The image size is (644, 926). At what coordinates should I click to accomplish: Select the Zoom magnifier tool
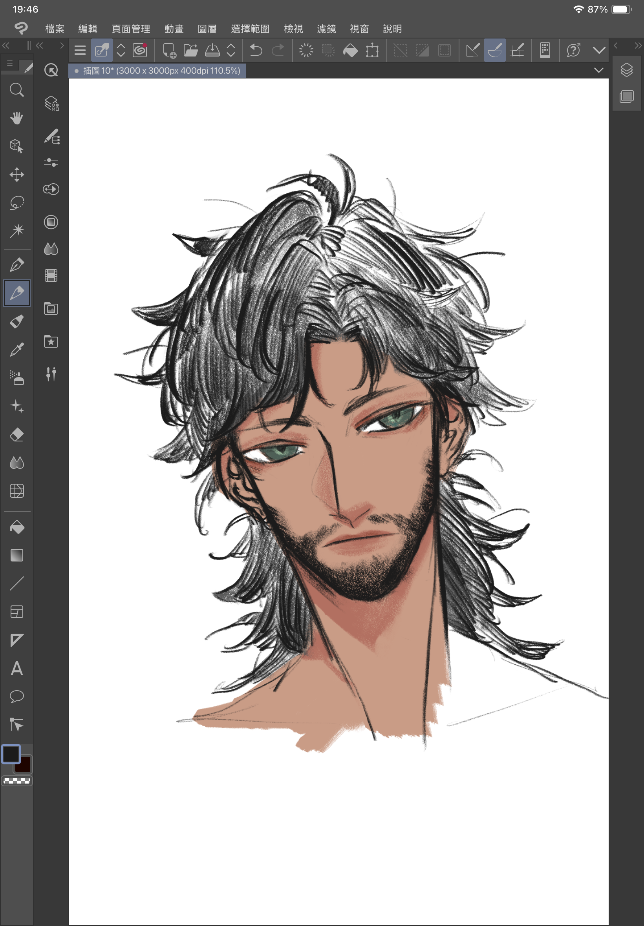16,90
